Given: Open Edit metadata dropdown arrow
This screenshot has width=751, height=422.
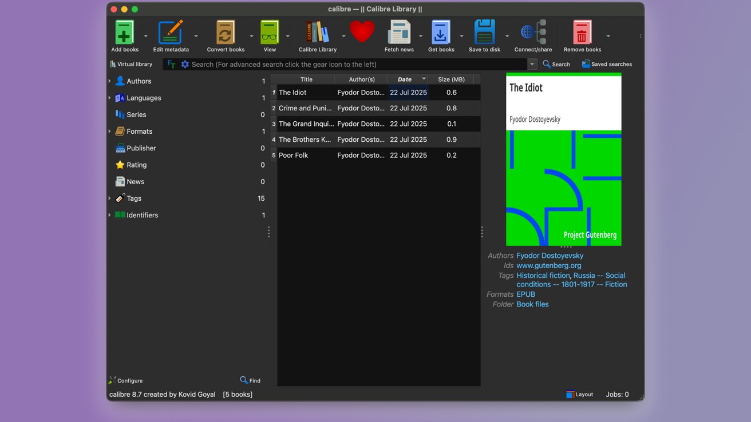Looking at the screenshot, I should 196,36.
